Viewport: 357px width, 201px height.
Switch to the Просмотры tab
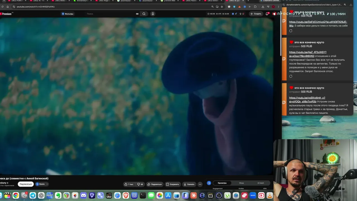[222, 183]
